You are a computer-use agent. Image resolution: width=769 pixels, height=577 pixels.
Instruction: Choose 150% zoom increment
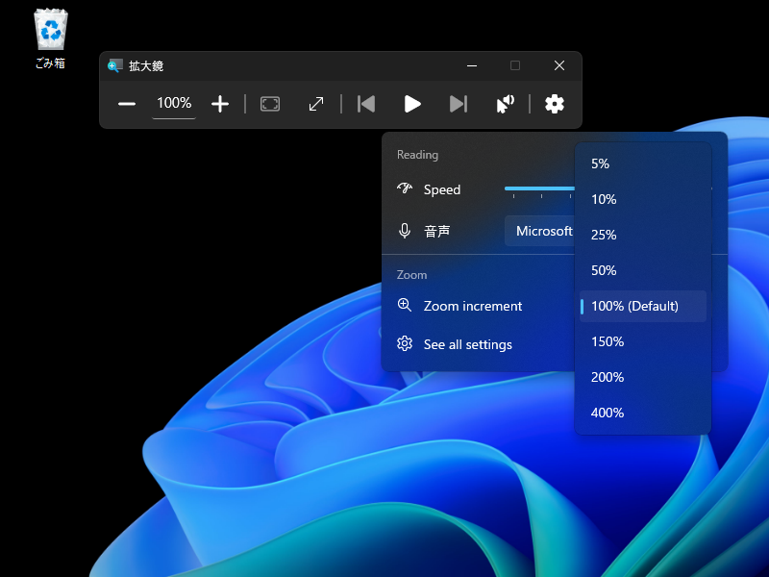click(x=642, y=341)
